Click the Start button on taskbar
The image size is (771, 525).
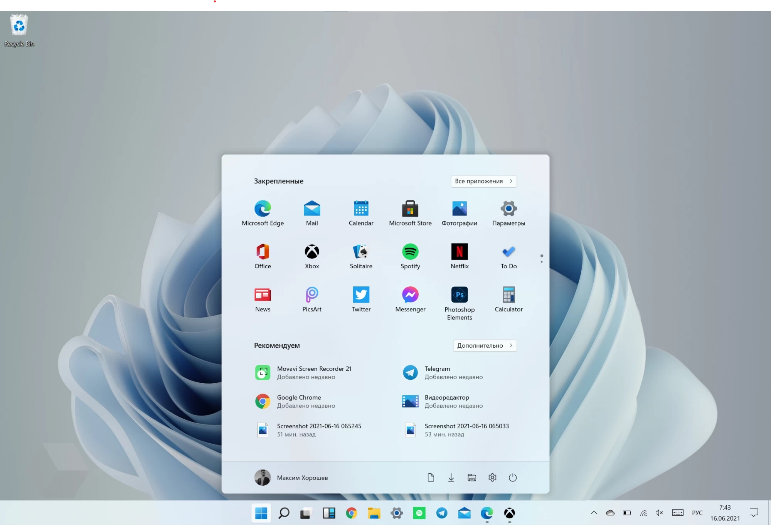point(261,513)
